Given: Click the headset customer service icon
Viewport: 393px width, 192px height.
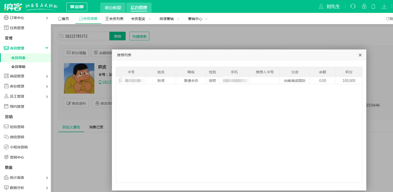Looking at the screenshot, I should point(353,6).
